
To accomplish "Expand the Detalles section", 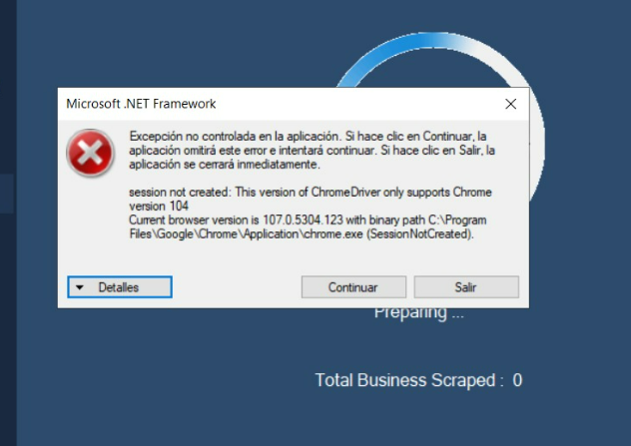I will coord(120,287).
